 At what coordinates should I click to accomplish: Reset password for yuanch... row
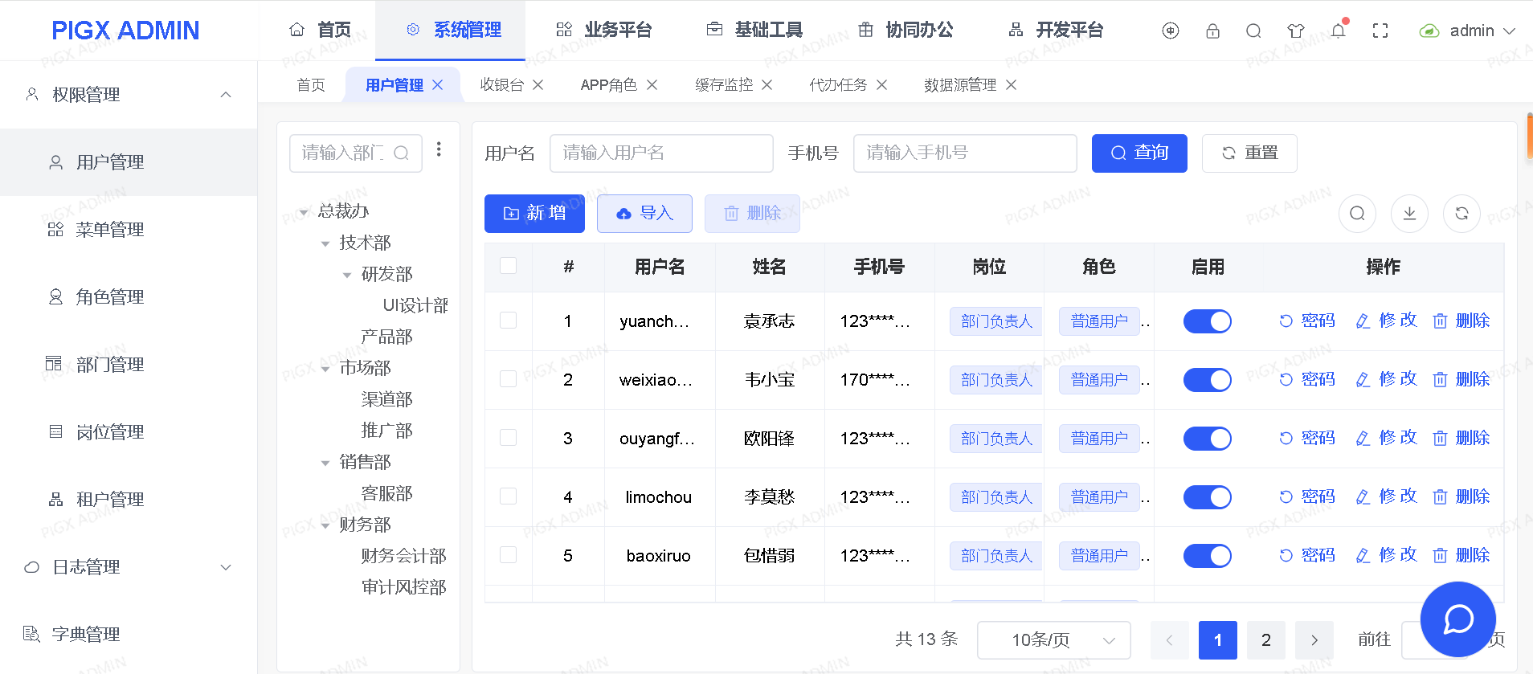(x=1307, y=321)
